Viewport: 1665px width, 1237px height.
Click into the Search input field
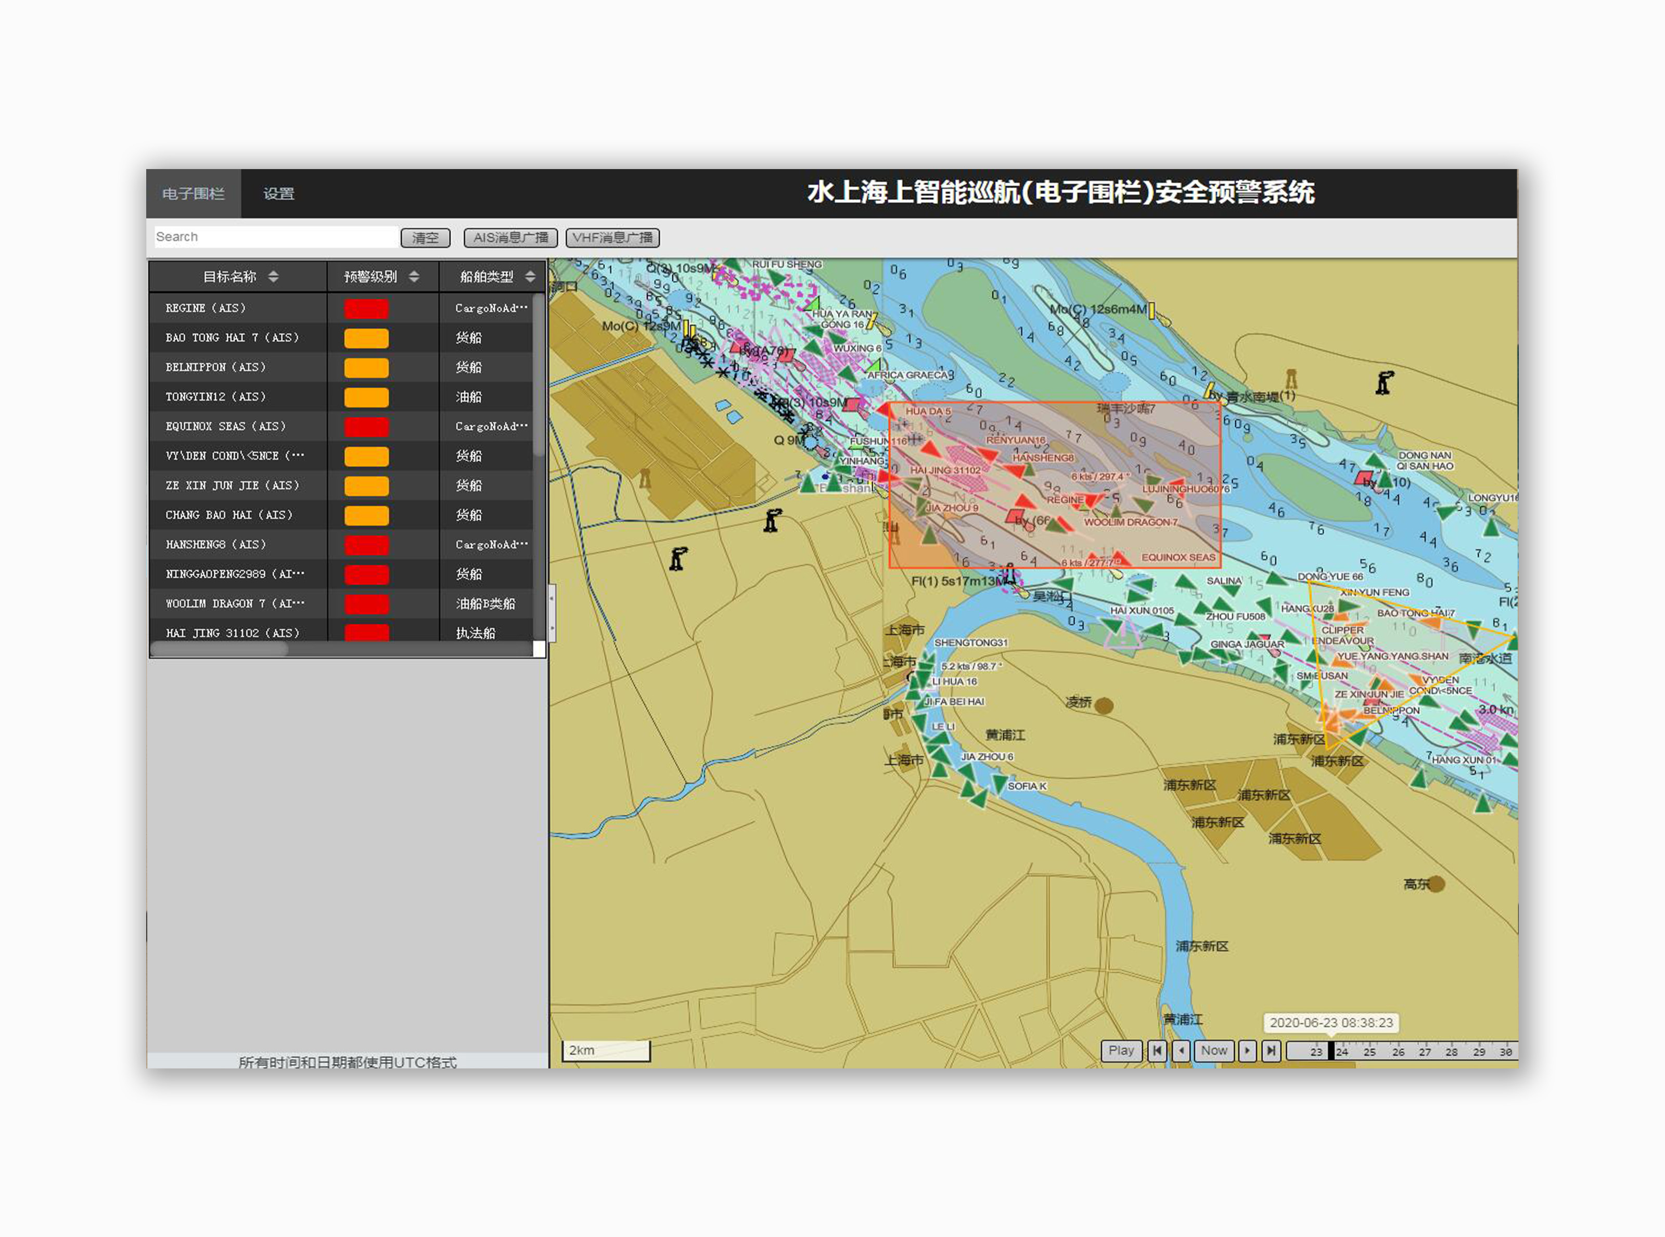click(276, 237)
